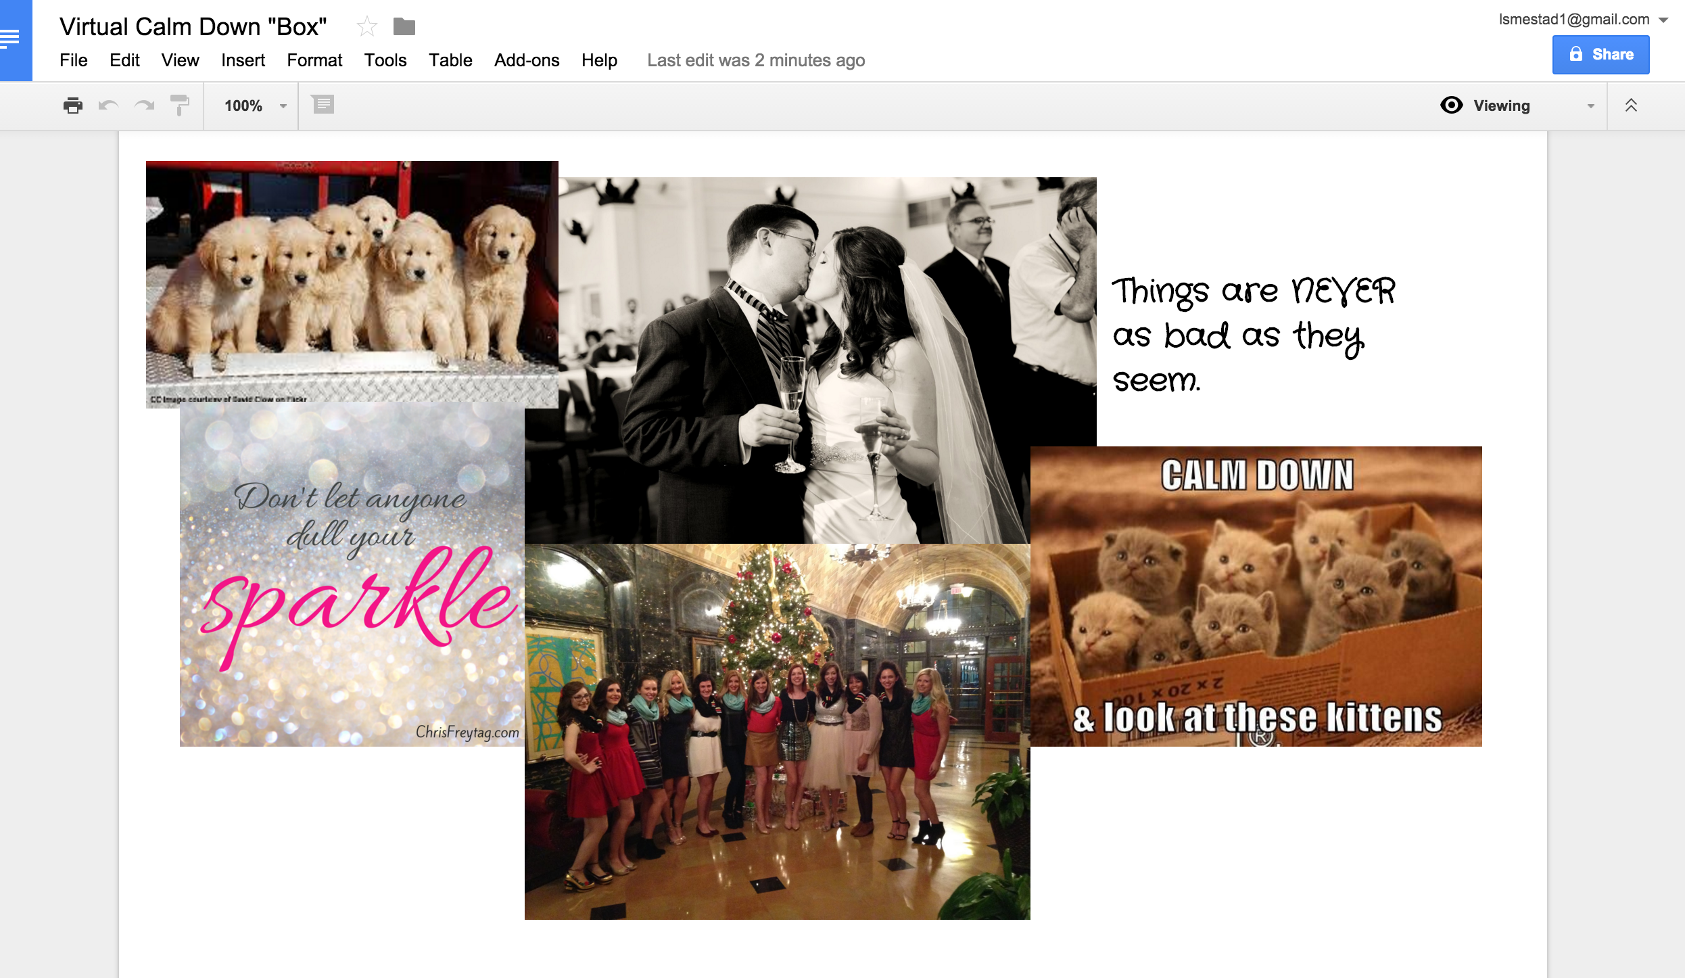Open the Format menu
Viewport: 1685px width, 978px height.
(x=314, y=60)
